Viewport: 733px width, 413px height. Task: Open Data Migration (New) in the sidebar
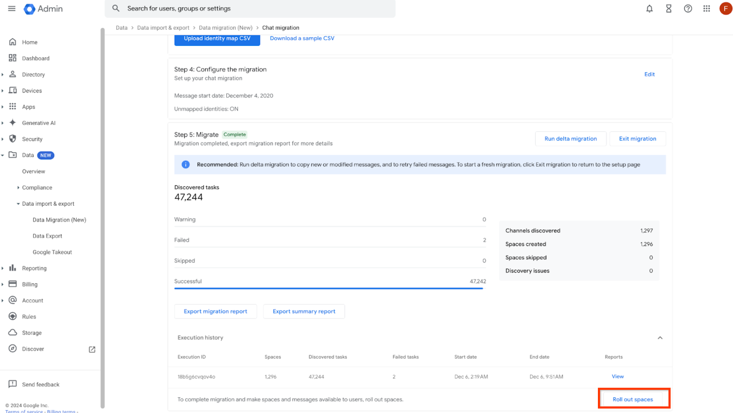(x=60, y=220)
